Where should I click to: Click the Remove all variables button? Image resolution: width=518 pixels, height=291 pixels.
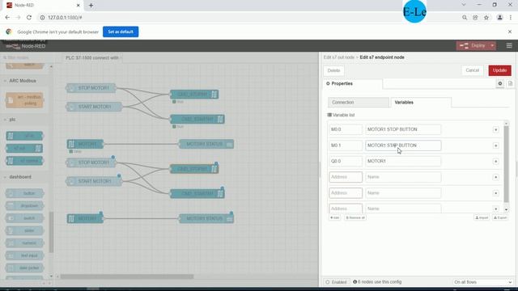[355, 218]
